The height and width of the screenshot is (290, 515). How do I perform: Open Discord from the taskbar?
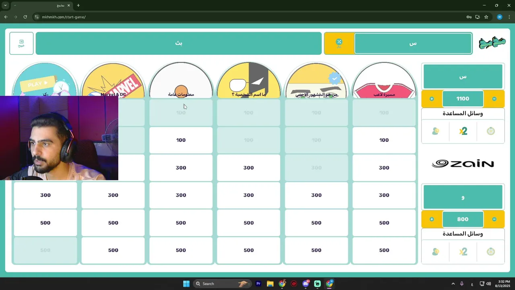pyautogui.click(x=306, y=284)
